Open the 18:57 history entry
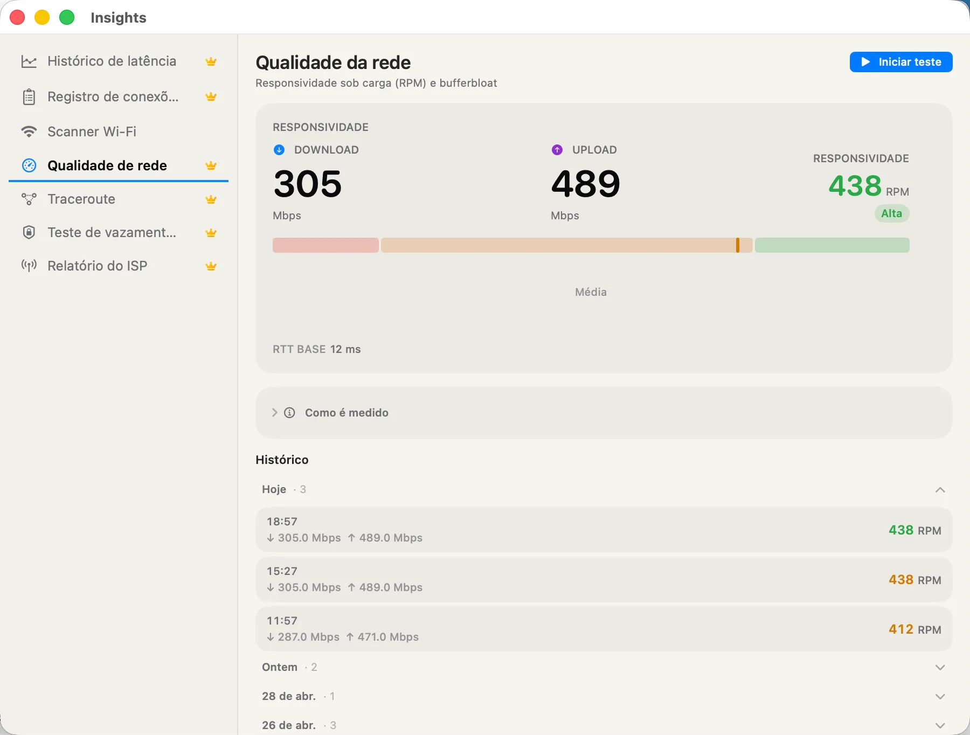The image size is (970, 735). pos(604,530)
